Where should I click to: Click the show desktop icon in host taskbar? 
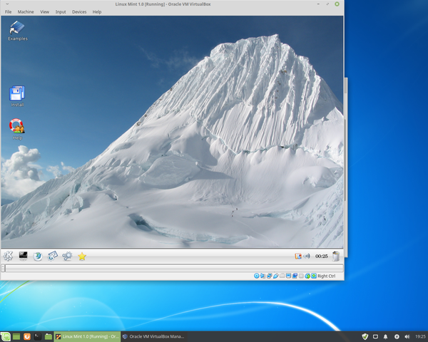coord(16,336)
